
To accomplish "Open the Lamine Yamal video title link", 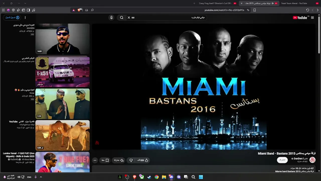I will click(x=19, y=155).
